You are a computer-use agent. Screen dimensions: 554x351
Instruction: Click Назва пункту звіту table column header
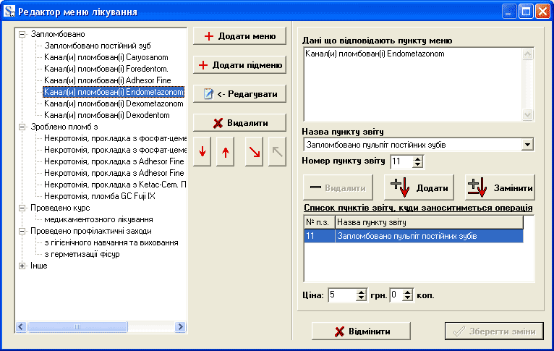click(x=429, y=222)
